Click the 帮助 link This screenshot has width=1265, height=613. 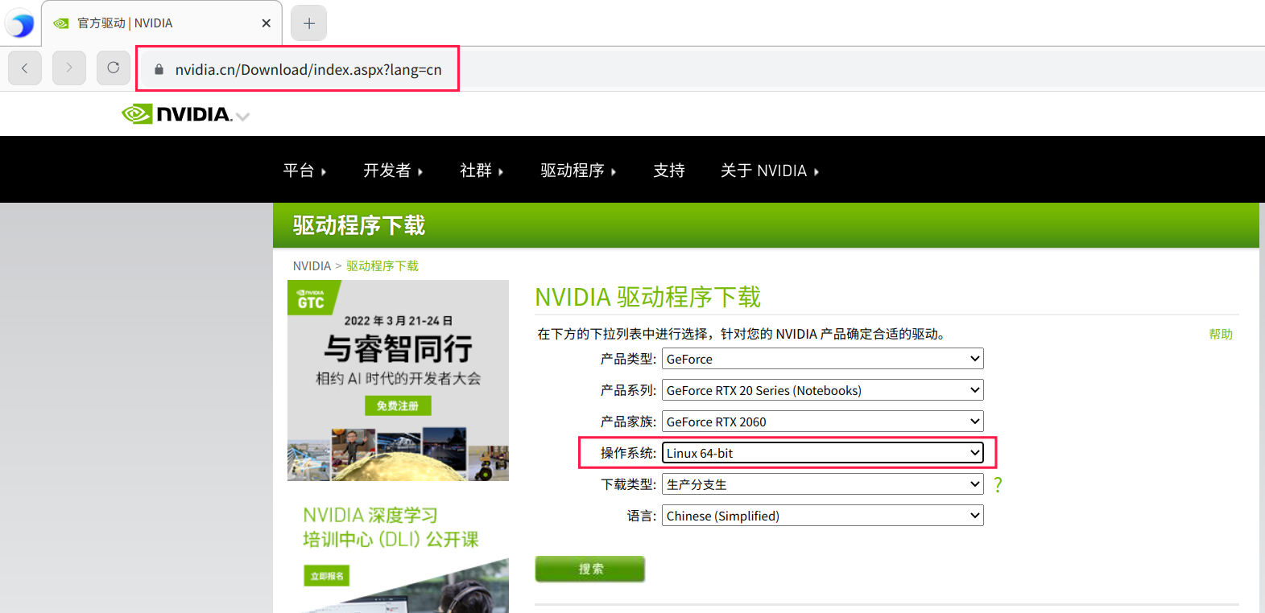coord(1221,334)
